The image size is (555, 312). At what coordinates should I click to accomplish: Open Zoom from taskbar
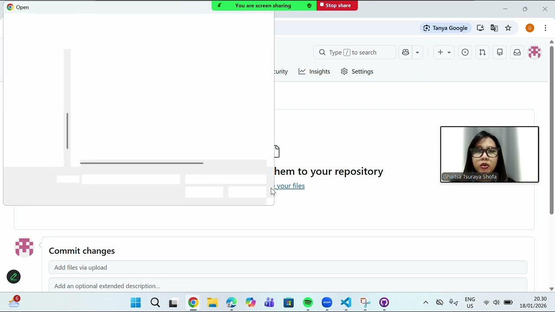click(327, 302)
